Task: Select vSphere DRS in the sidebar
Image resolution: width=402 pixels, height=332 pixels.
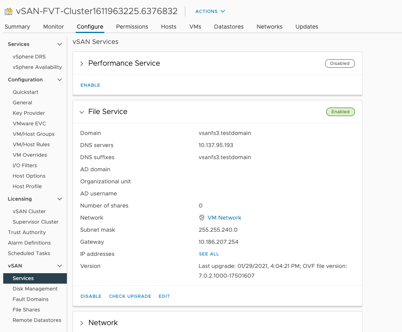Action: point(29,57)
